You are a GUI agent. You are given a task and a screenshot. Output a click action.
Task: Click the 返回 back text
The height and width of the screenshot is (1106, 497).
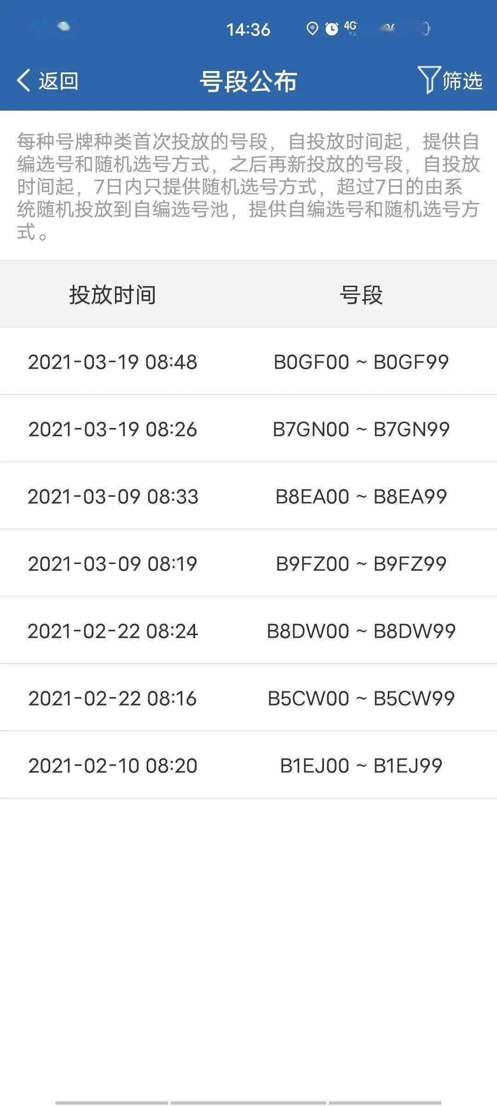point(58,81)
